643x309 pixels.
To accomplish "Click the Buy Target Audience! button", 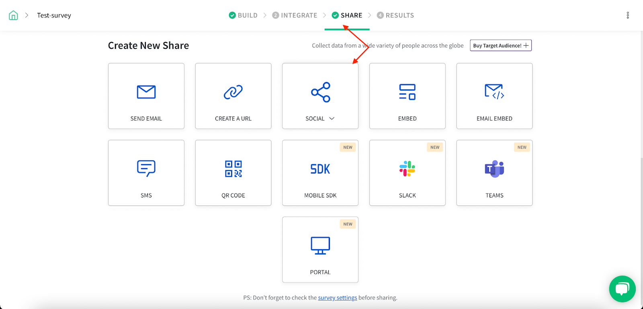I will 501,45.
